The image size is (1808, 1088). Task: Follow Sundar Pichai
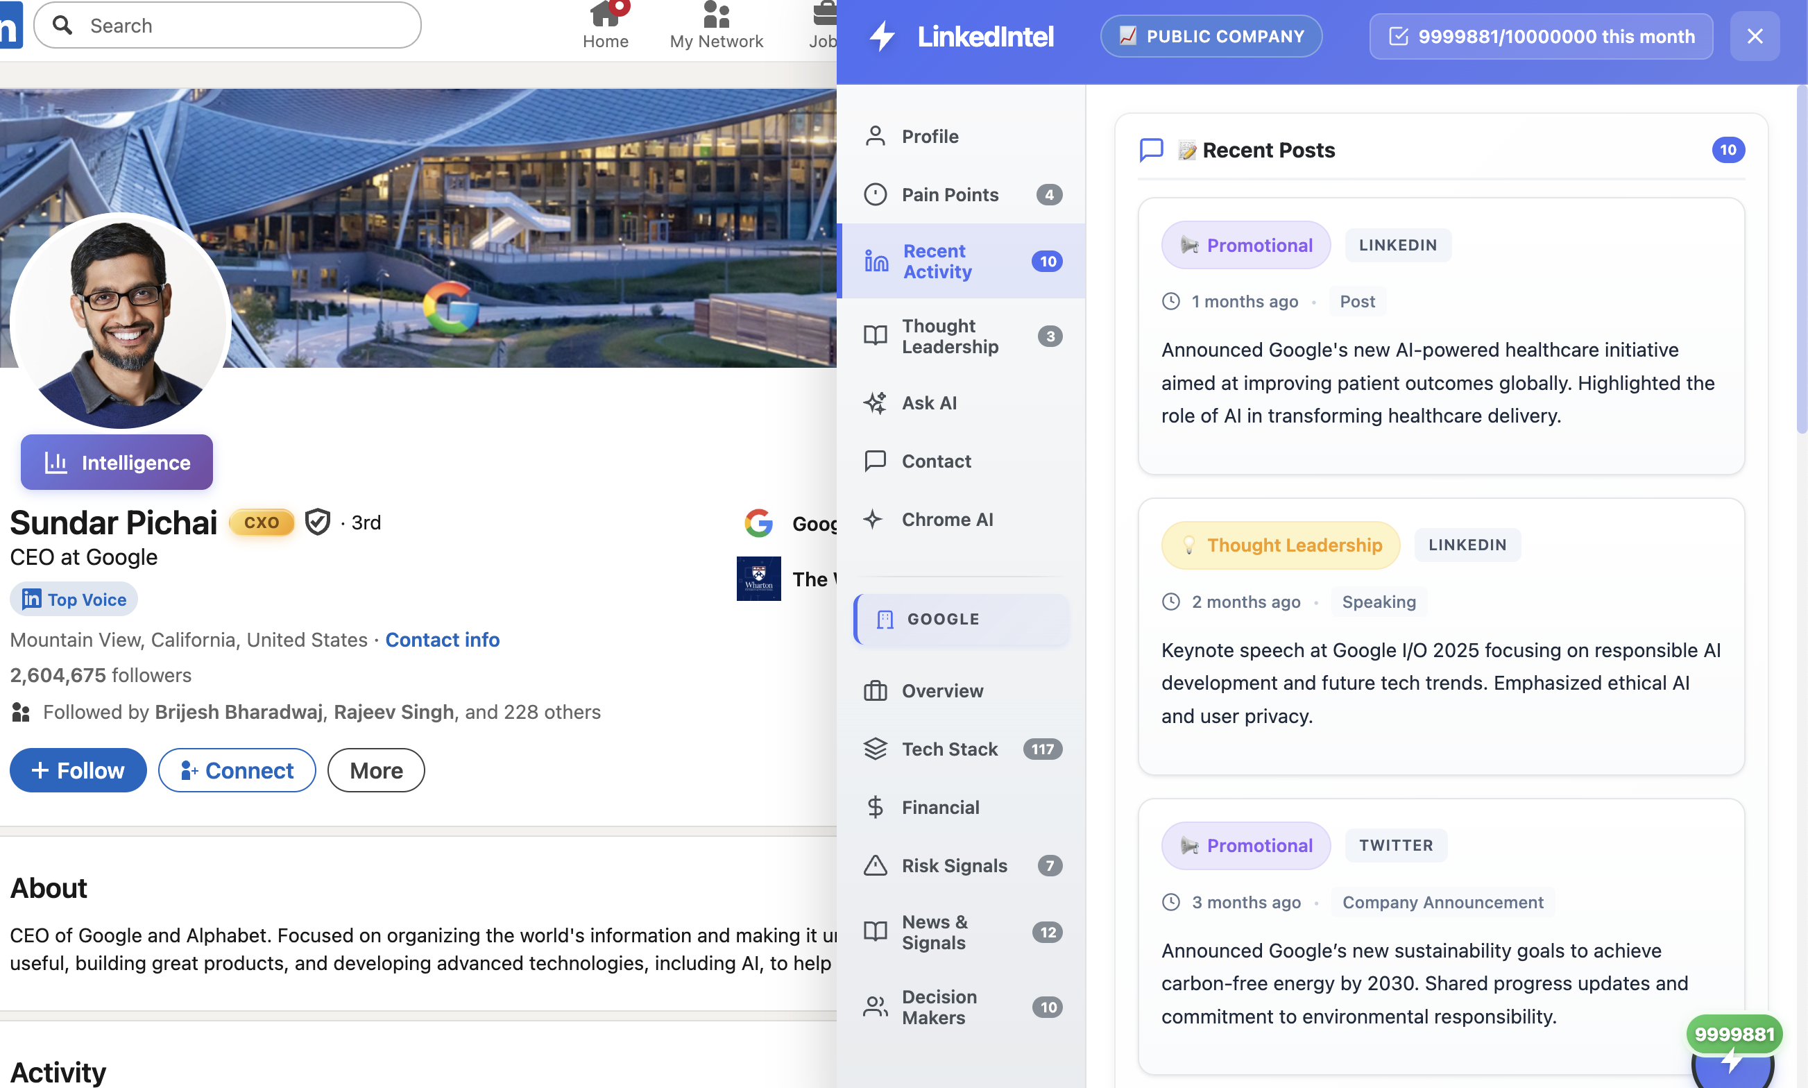(78, 770)
